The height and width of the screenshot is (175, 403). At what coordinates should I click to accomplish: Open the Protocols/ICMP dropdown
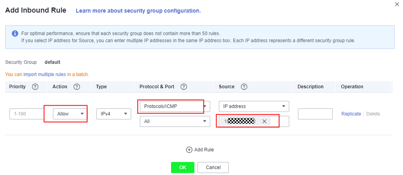pos(175,106)
